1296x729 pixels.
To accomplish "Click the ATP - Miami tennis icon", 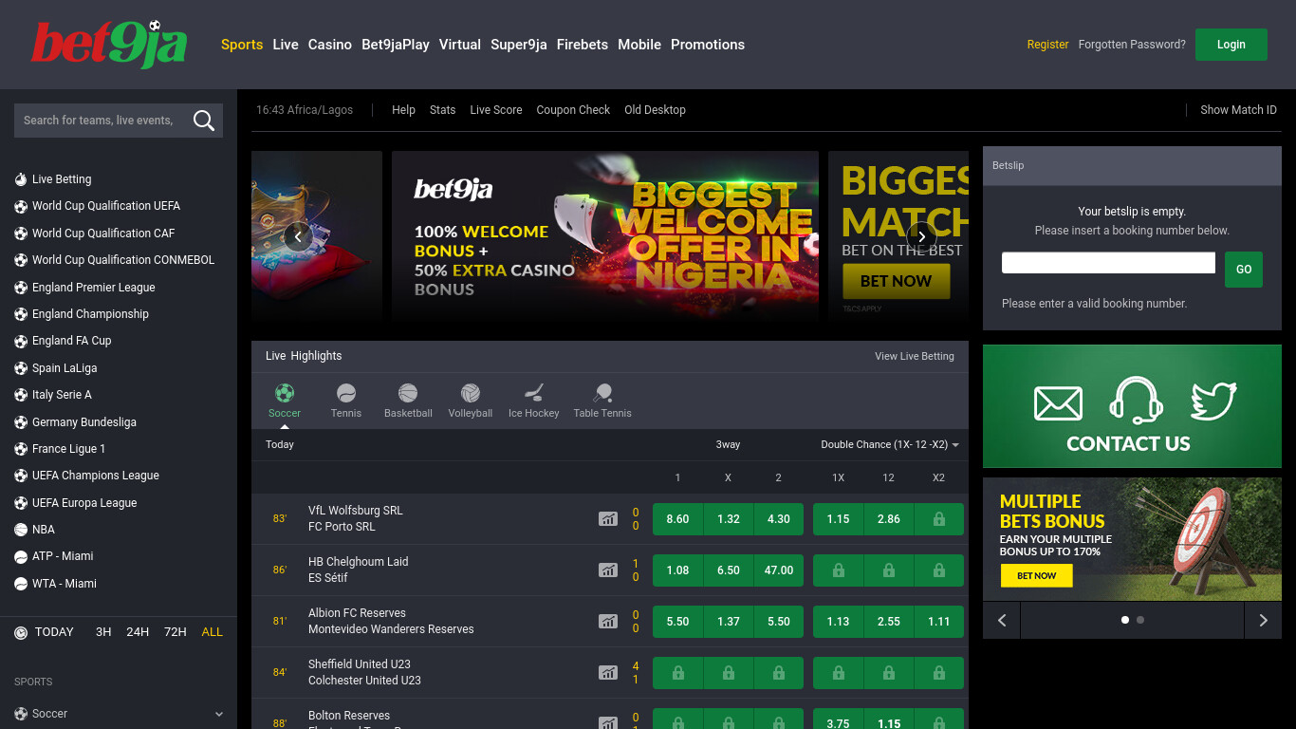I will 21,556.
